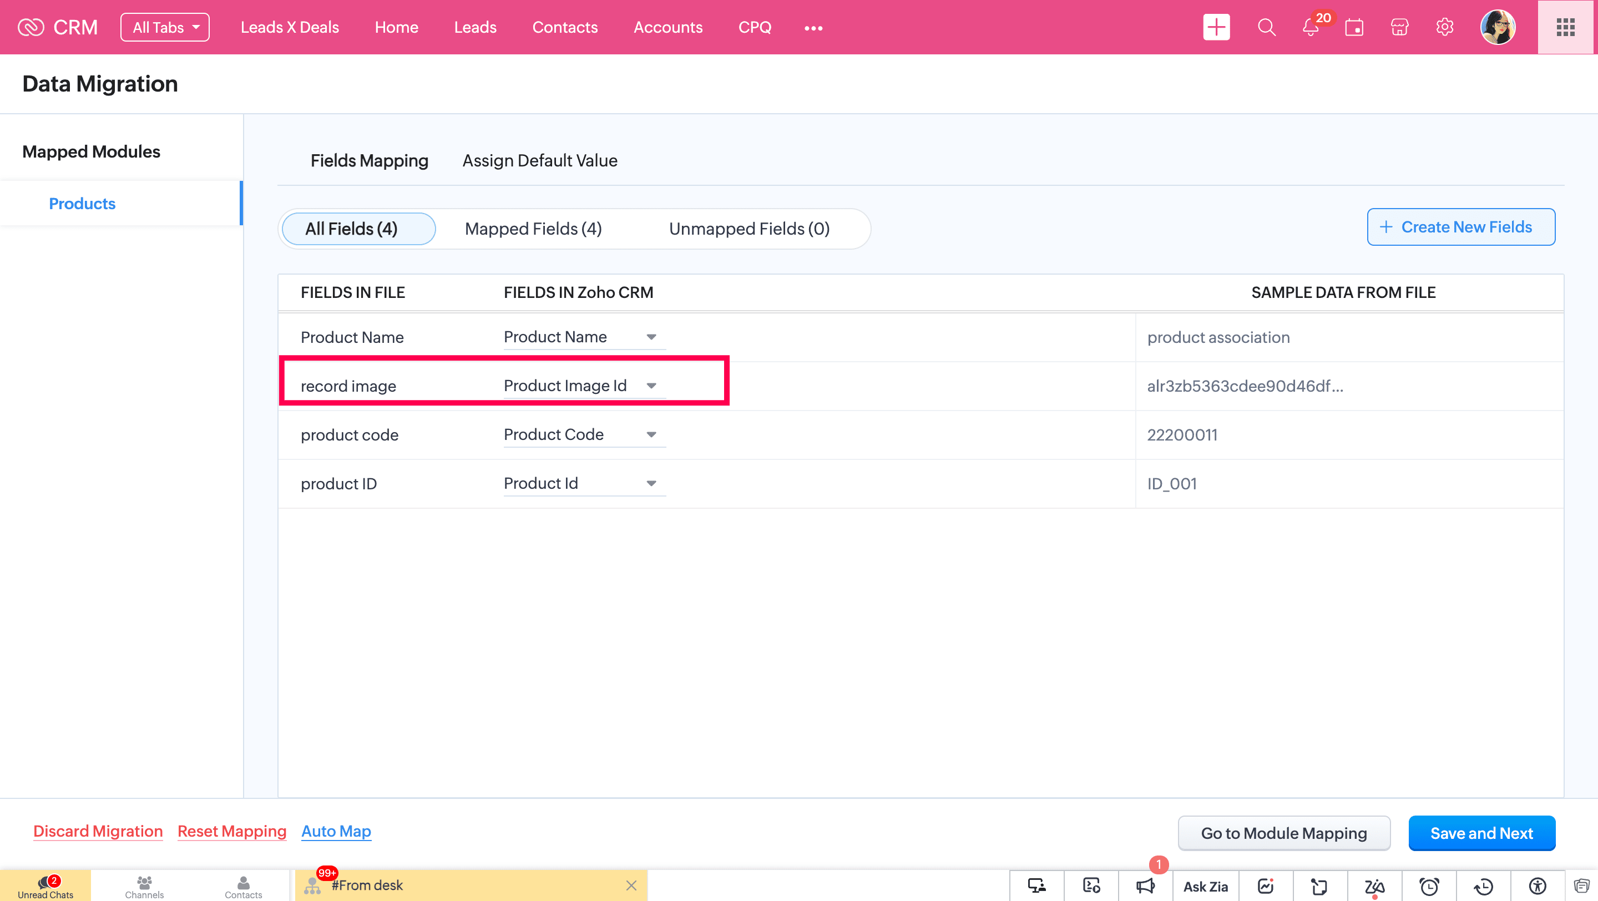Open the search magnifier icon

click(x=1266, y=27)
